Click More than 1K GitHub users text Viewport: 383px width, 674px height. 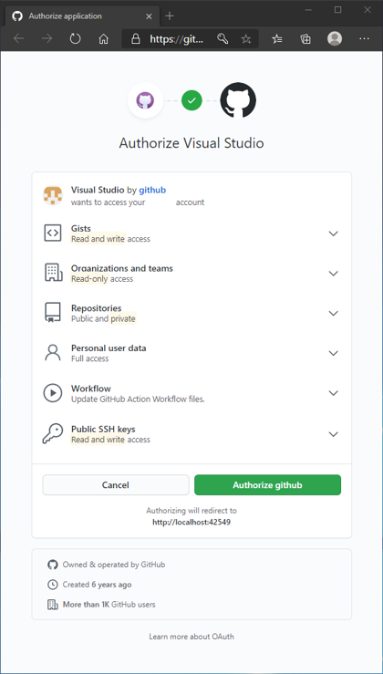click(109, 605)
